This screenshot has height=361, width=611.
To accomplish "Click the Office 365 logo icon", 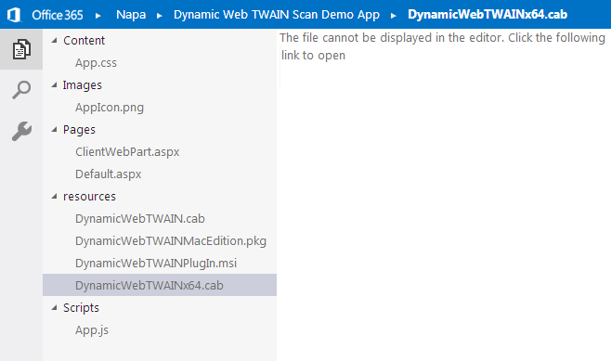I will coord(14,15).
